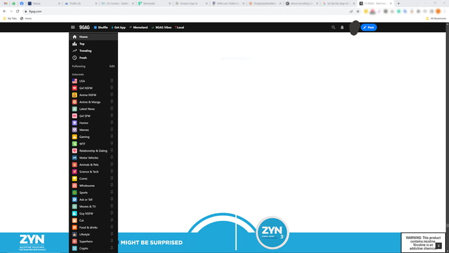Viewport: 449px width, 253px height.
Task: Click the USA flag icon
Action: pos(74,81)
